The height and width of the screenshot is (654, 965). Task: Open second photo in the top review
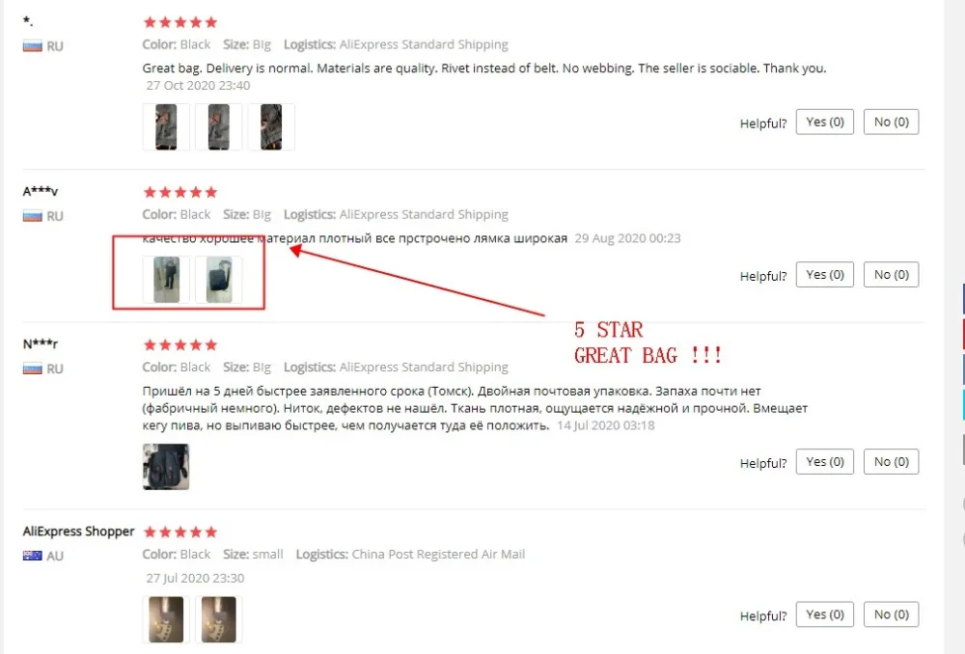point(218,126)
